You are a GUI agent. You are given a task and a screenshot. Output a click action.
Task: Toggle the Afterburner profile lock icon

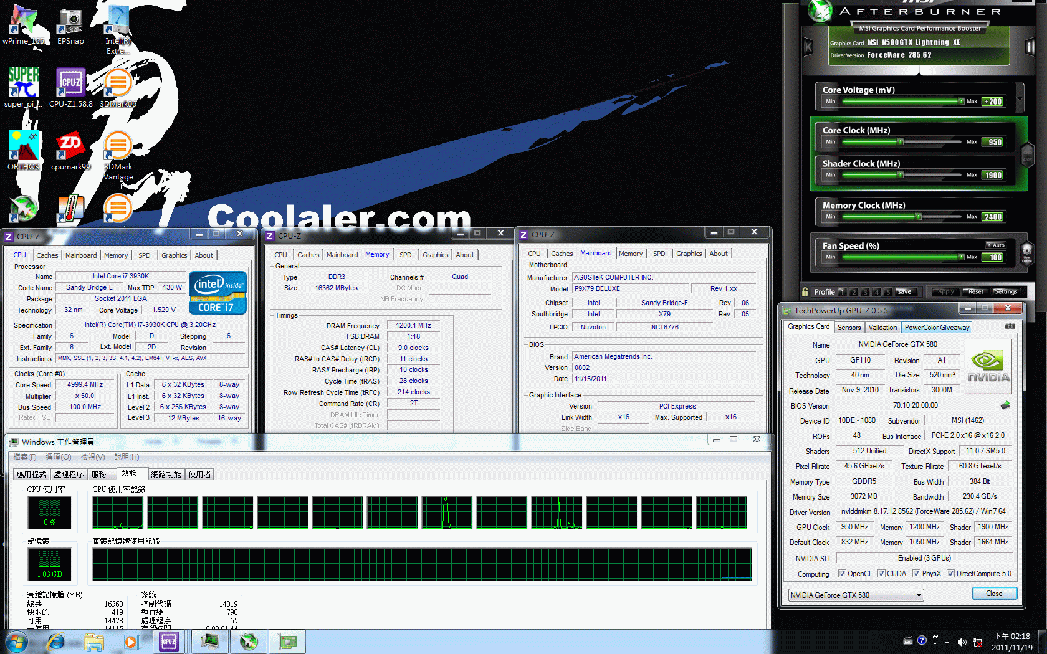click(805, 291)
